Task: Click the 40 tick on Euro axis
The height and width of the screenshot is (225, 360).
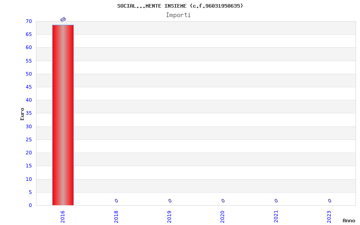Action: coord(29,100)
